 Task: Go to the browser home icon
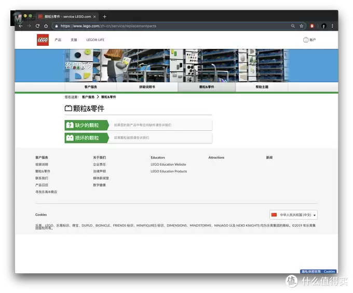(46, 26)
